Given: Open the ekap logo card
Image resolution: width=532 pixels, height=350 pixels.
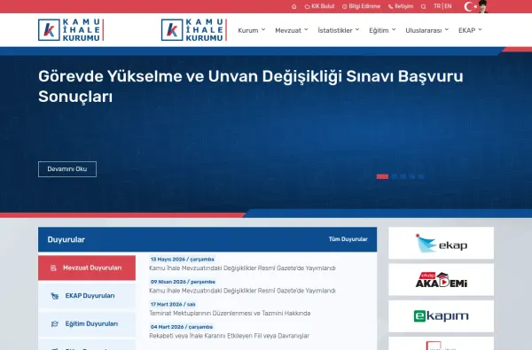Looking at the screenshot, I should 441,243.
